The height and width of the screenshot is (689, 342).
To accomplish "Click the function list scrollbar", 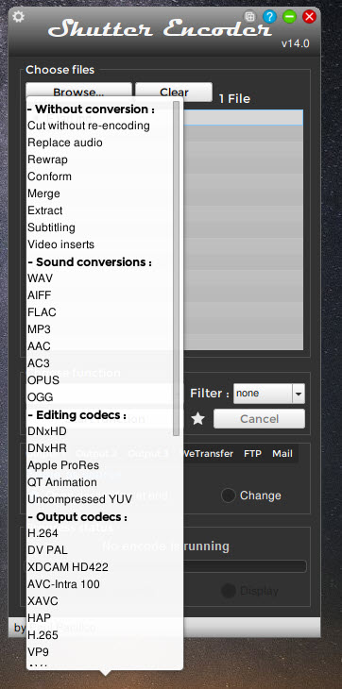I will pyautogui.click(x=177, y=268).
